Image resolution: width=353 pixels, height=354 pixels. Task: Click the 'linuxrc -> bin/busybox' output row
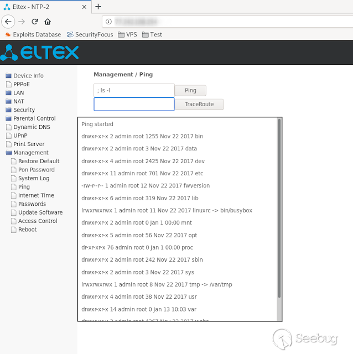[x=167, y=210]
